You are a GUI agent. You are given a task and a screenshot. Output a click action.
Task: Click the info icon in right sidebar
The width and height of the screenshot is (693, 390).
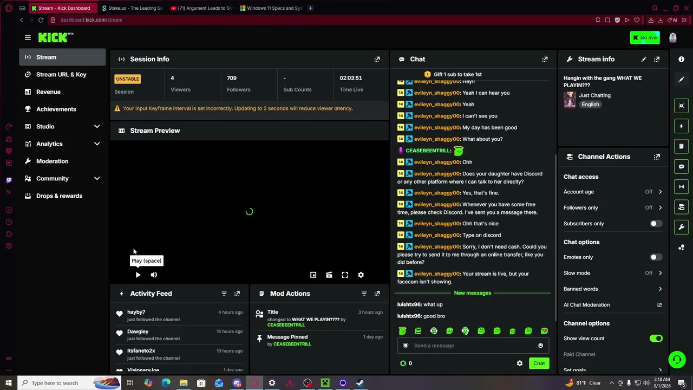(x=682, y=59)
